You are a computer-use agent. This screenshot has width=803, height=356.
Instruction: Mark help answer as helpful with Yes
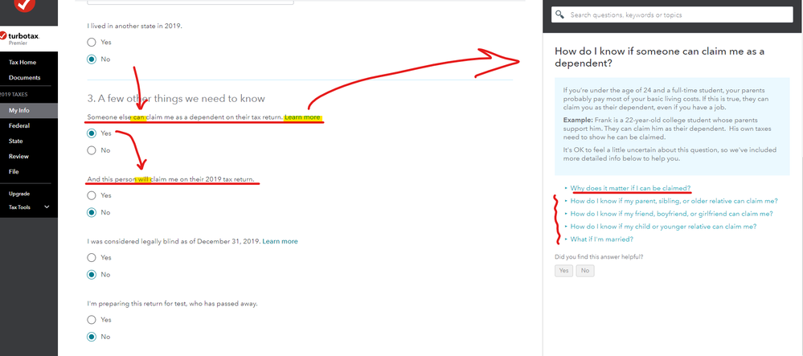point(563,271)
